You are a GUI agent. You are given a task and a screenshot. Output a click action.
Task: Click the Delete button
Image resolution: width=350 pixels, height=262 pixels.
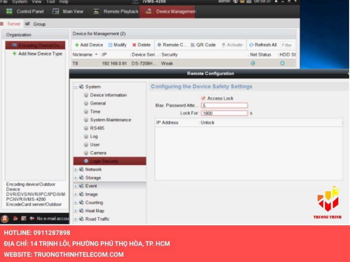click(x=141, y=45)
